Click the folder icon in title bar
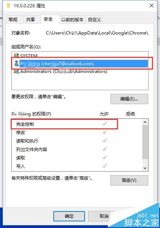The height and width of the screenshot is (228, 160). click(x=8, y=5)
